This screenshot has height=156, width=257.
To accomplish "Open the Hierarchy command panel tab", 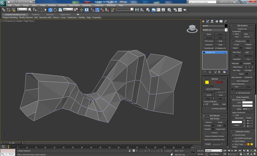I will pos(212,21).
